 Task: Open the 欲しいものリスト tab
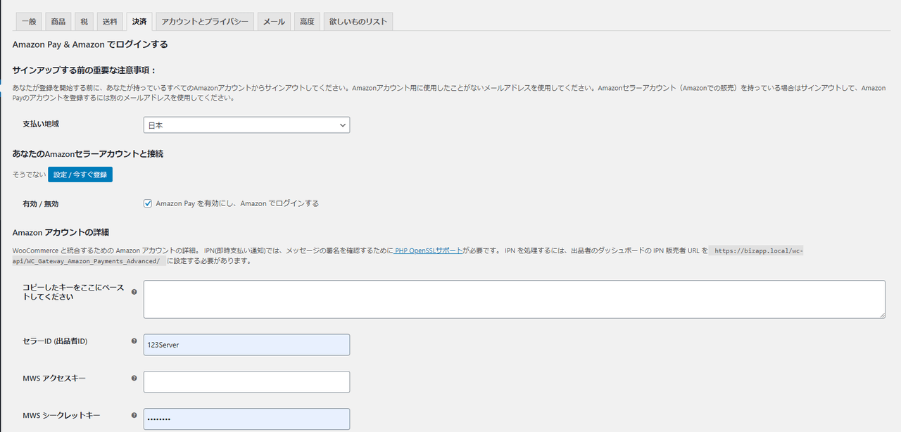[x=358, y=22]
